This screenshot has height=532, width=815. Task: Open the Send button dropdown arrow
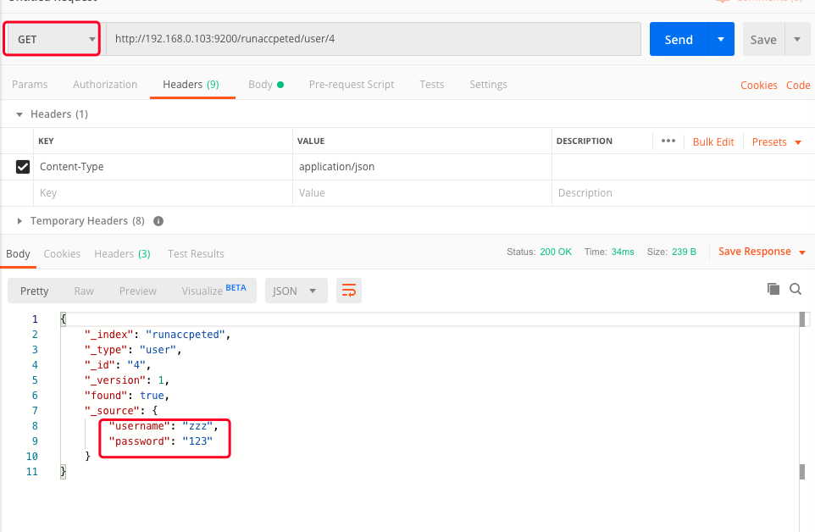[x=721, y=40]
